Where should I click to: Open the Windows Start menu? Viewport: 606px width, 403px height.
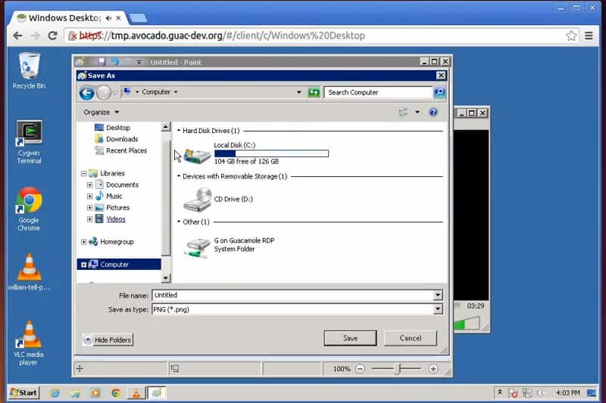click(23, 393)
